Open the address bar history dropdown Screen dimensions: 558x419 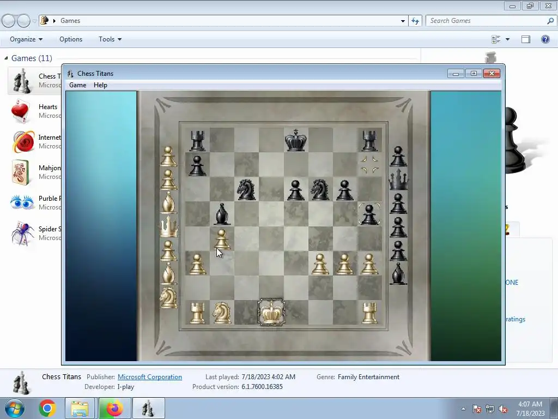403,21
